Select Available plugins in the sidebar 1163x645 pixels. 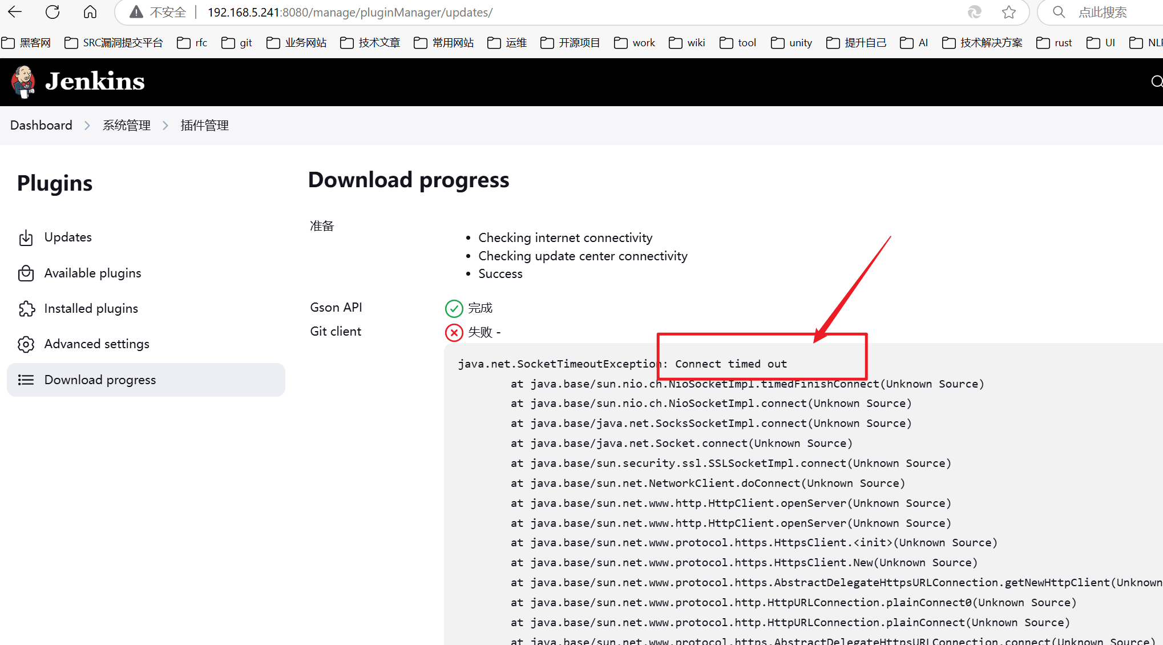(146, 273)
